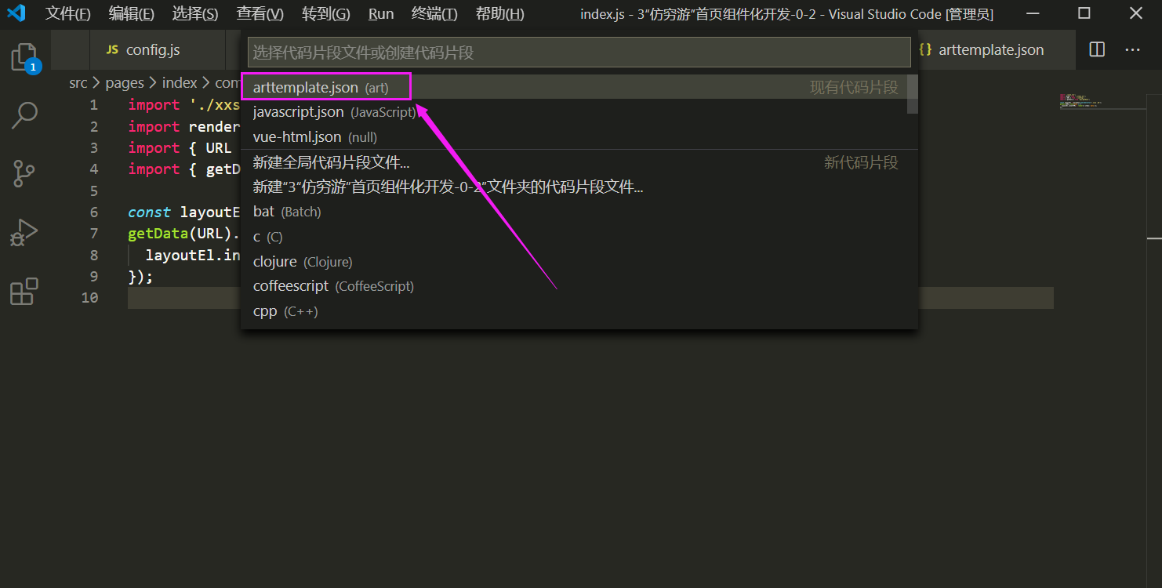Image resolution: width=1162 pixels, height=588 pixels.
Task: Select arttemplate.json (art) snippet file
Action: 574,87
